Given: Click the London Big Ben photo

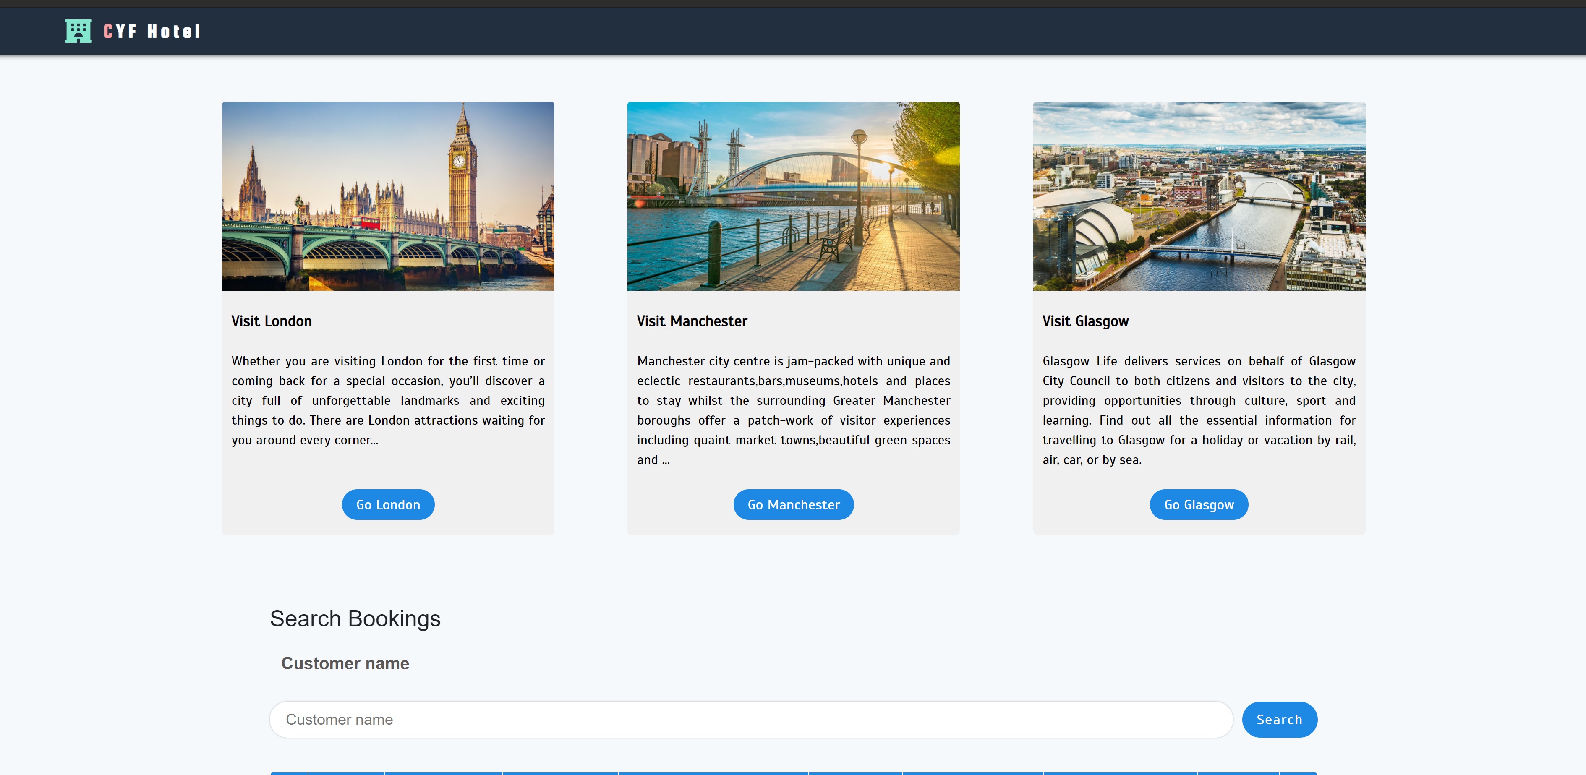Looking at the screenshot, I should coord(387,196).
